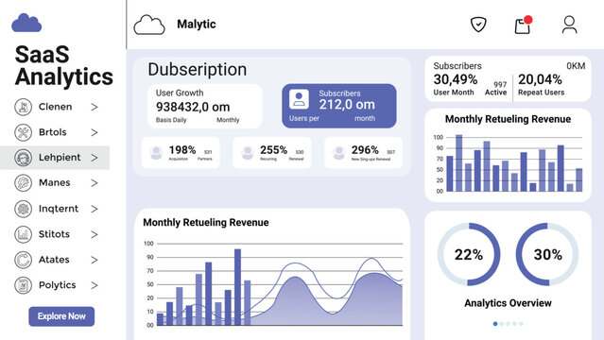Select the Atates menu item
Viewport: 604px width, 340px height.
(56, 260)
